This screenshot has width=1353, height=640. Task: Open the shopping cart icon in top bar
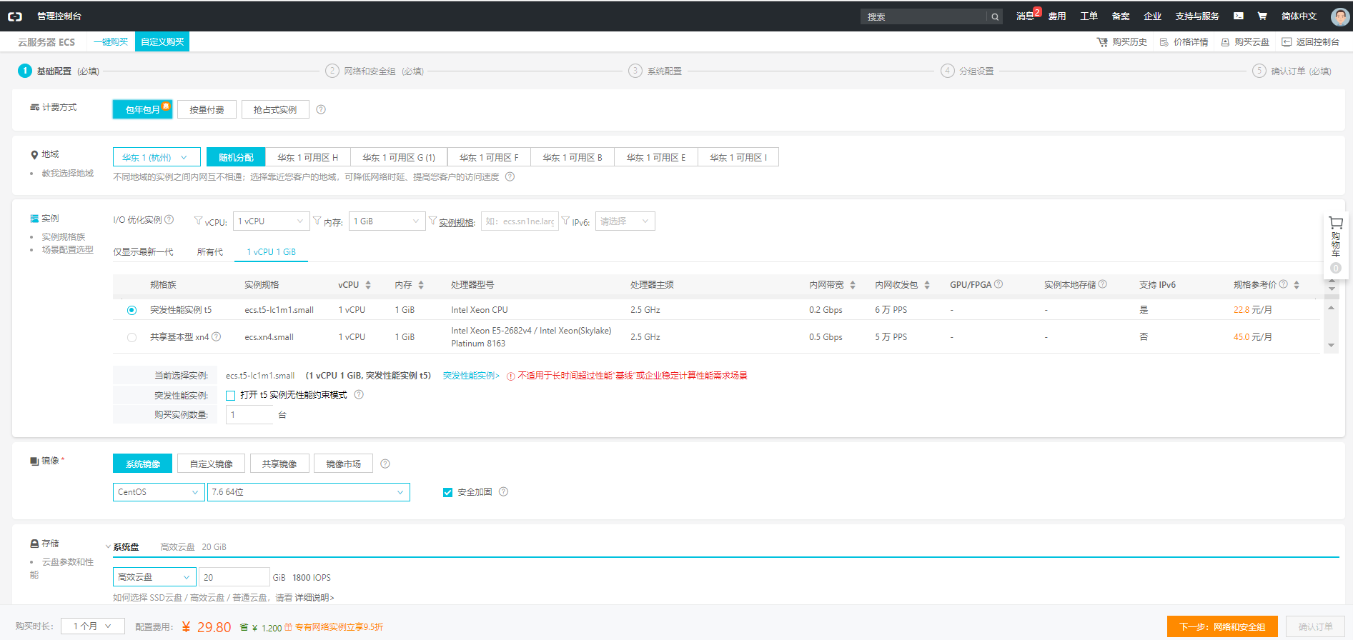click(1262, 16)
